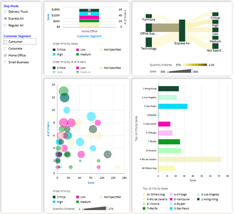Click the 4-Riyadh bar
Viewport: 234px width, 214px height.
point(159,115)
